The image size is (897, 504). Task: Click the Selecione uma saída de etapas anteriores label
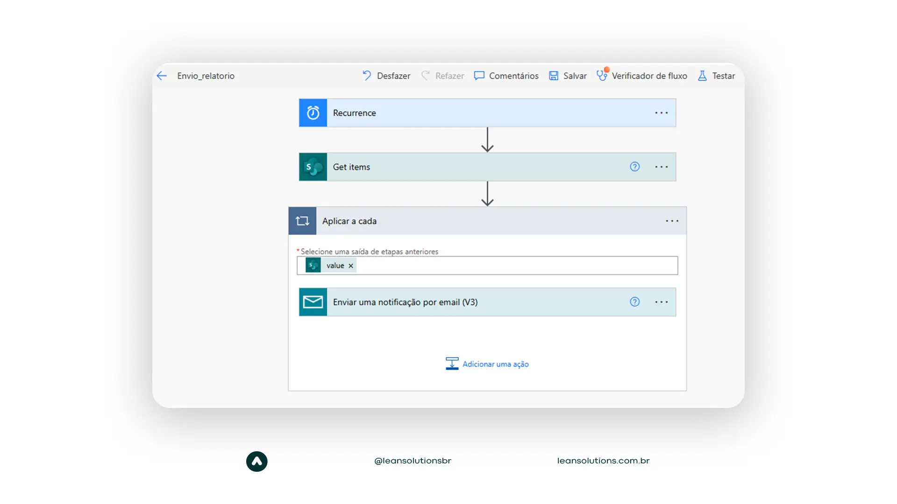pyautogui.click(x=369, y=252)
